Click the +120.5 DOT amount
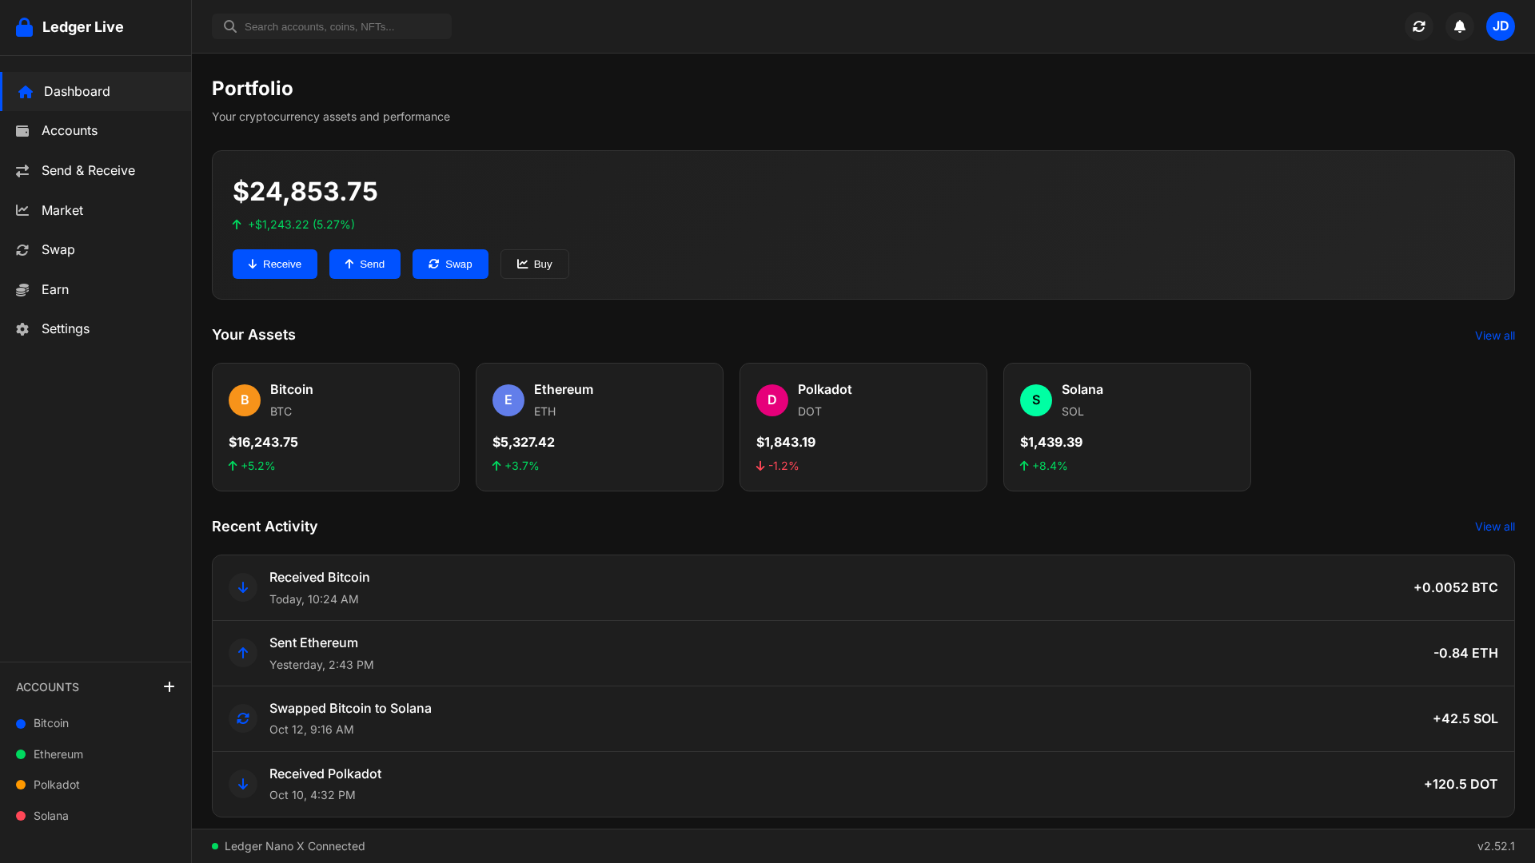Viewport: 1535px width, 863px height. click(x=1461, y=784)
